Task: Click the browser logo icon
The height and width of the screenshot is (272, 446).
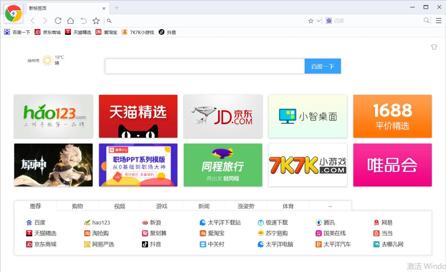Action: coord(13,13)
